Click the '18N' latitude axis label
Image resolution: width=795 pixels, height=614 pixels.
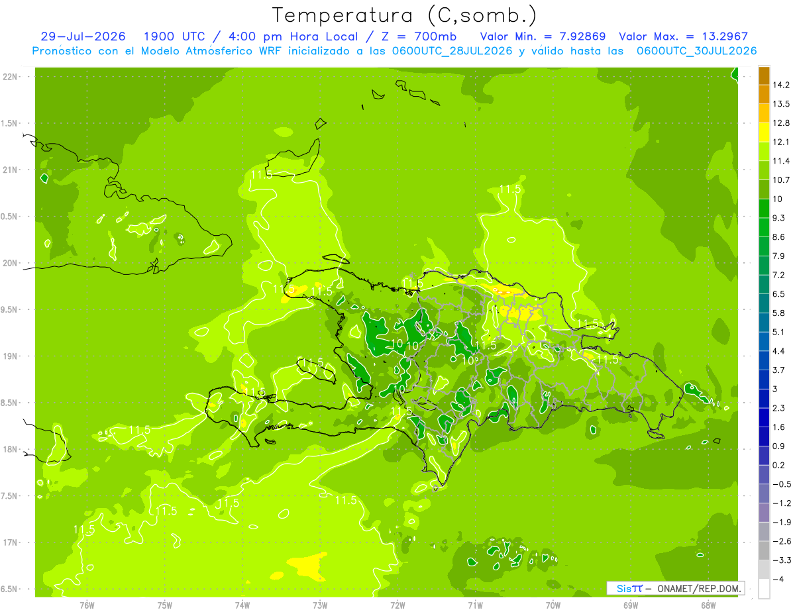(x=11, y=449)
